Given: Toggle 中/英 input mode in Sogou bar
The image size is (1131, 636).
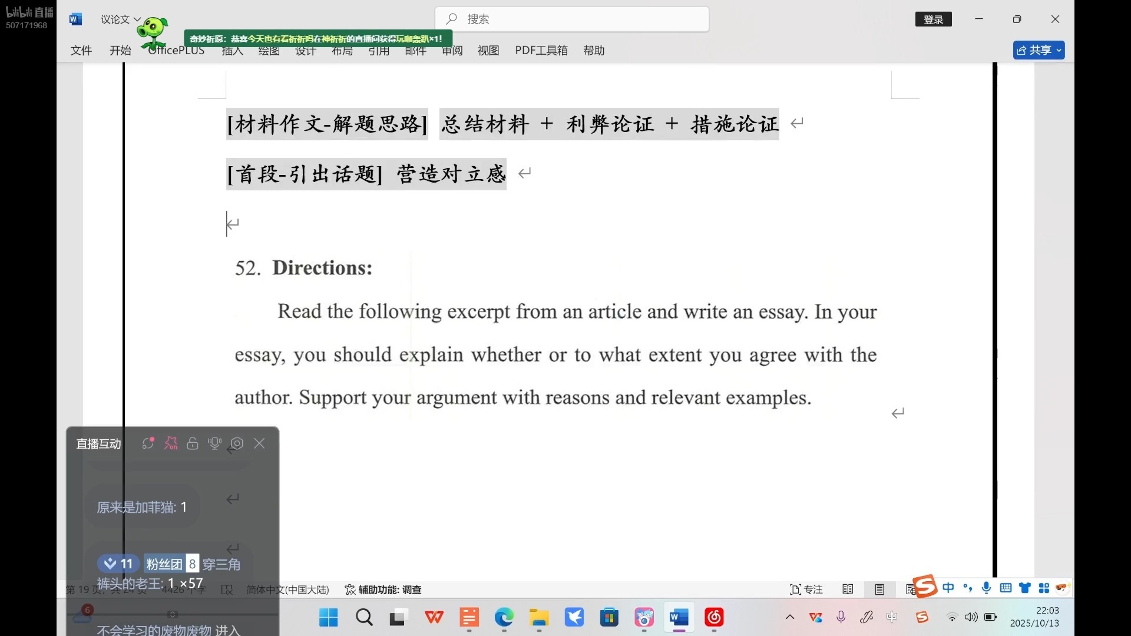Looking at the screenshot, I should click(x=948, y=588).
